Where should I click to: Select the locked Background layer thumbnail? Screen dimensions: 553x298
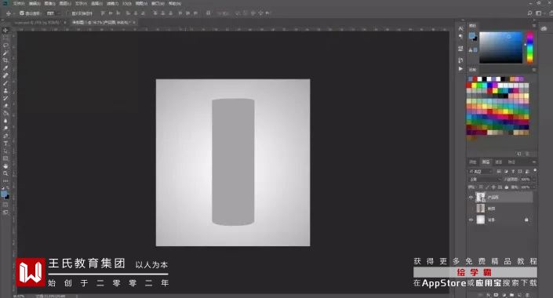481,220
